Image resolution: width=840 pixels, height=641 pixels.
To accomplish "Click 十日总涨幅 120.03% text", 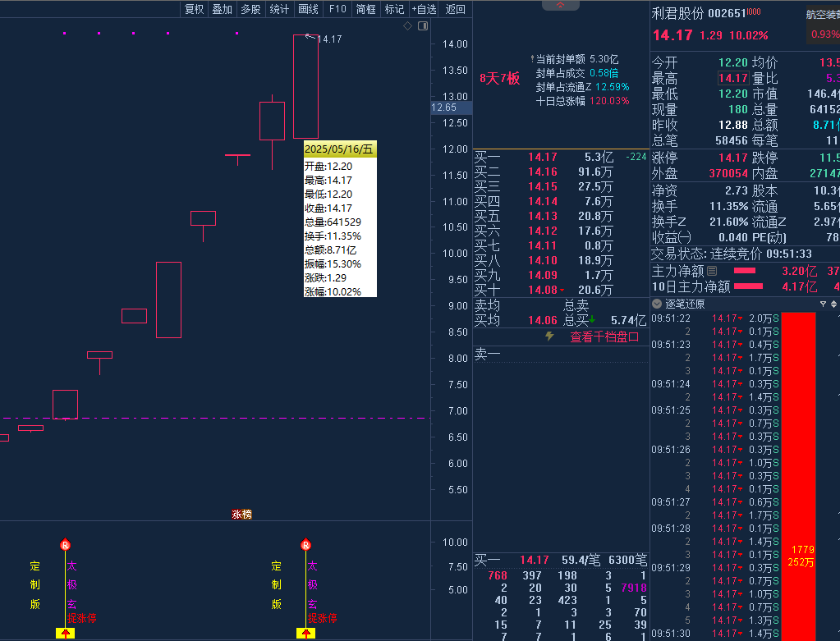I will (582, 101).
